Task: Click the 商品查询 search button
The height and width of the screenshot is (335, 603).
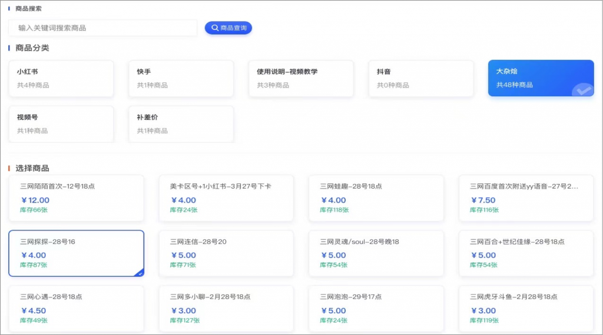Action: (x=228, y=28)
